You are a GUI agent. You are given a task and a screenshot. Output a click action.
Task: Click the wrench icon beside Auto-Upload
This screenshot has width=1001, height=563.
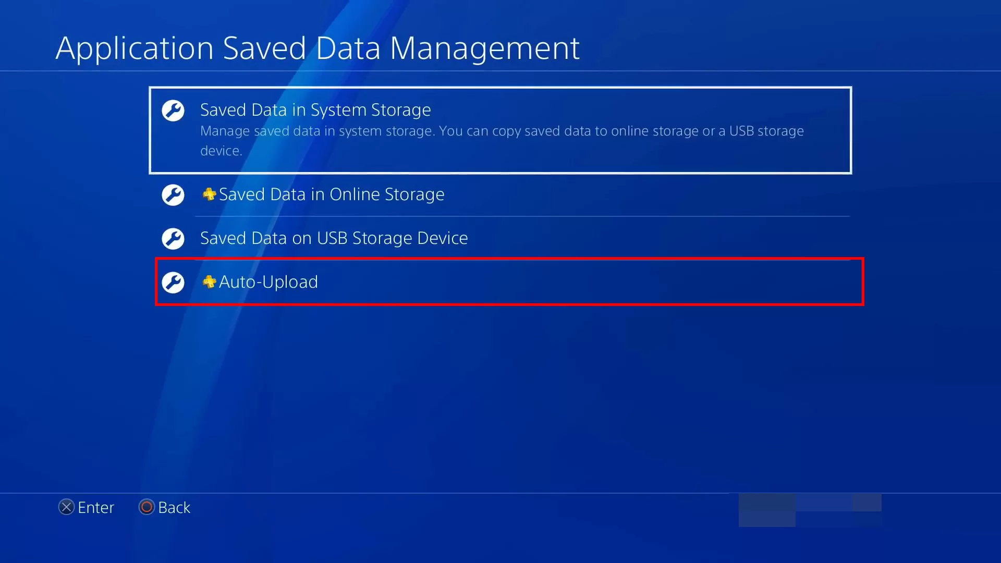click(x=173, y=283)
